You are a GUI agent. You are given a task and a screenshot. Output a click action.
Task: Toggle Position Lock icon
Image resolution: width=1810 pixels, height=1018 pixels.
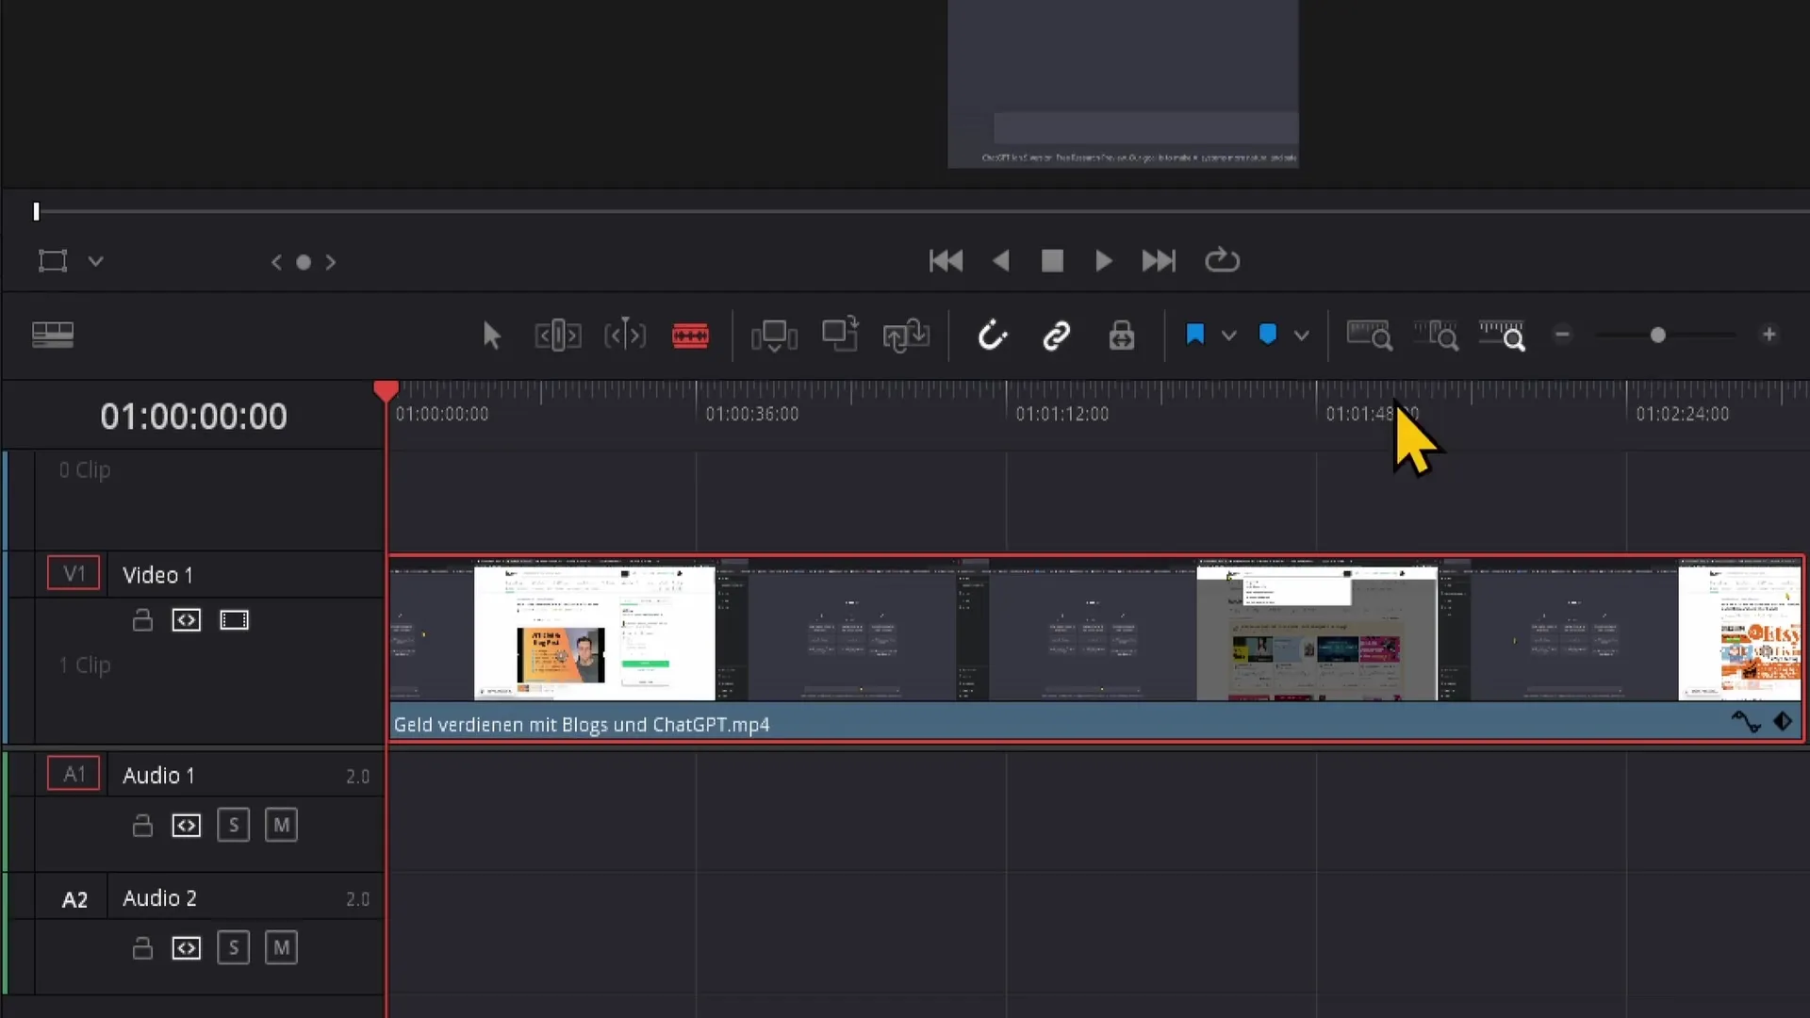pyautogui.click(x=1122, y=336)
